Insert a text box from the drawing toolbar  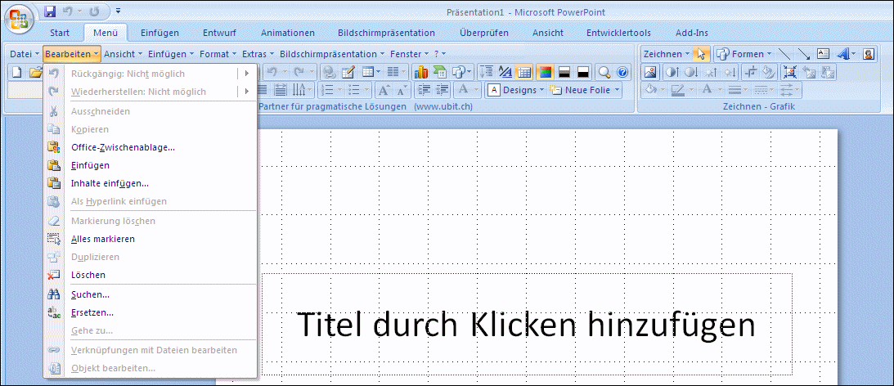click(823, 54)
